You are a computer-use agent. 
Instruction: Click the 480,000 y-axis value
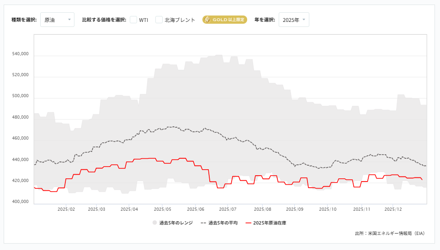coord(20,117)
